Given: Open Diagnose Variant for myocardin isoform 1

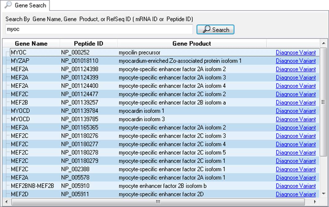Looking at the screenshot, I should [296, 111].
